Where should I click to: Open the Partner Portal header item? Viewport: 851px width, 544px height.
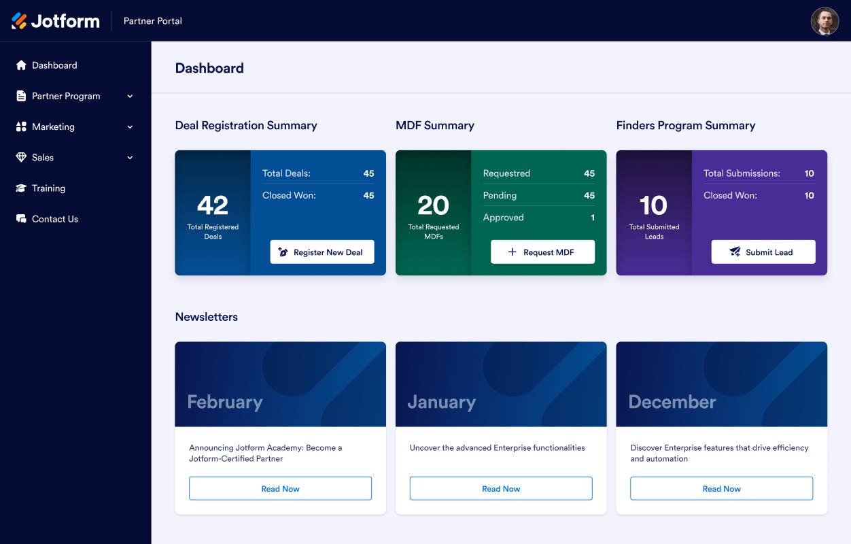(152, 21)
